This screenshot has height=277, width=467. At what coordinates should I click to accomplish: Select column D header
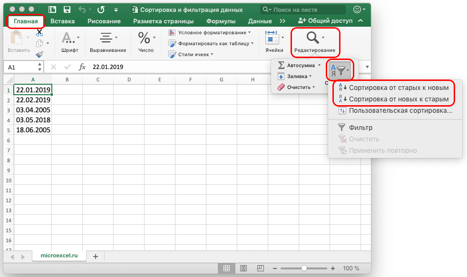point(129,79)
